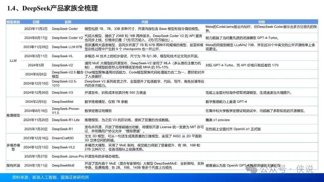
Task: Select the name cell "DeepSeekMoE"
Action: tap(63, 166)
